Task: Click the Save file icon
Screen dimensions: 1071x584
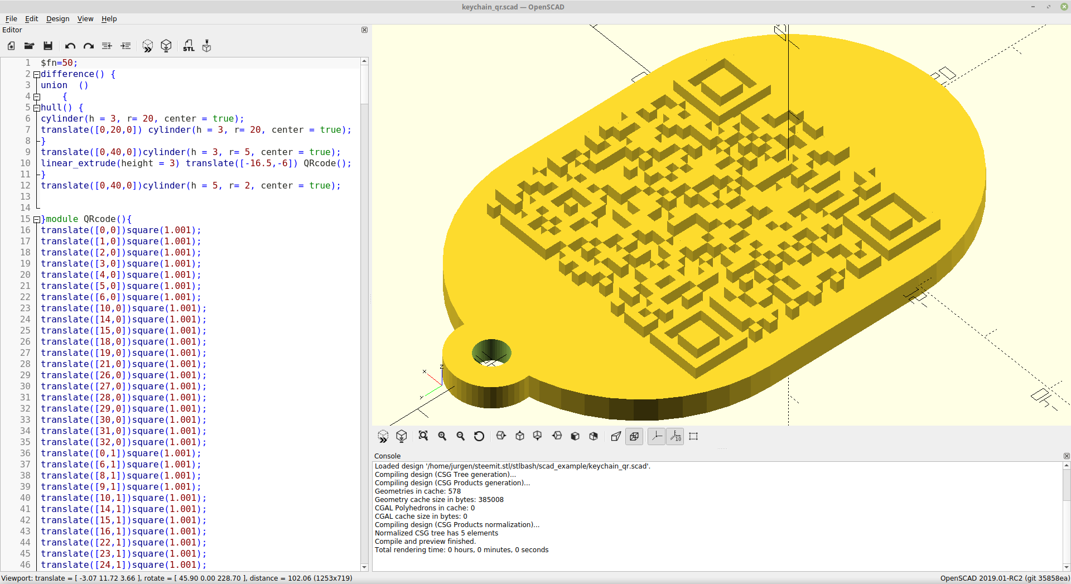Action: [x=48, y=46]
